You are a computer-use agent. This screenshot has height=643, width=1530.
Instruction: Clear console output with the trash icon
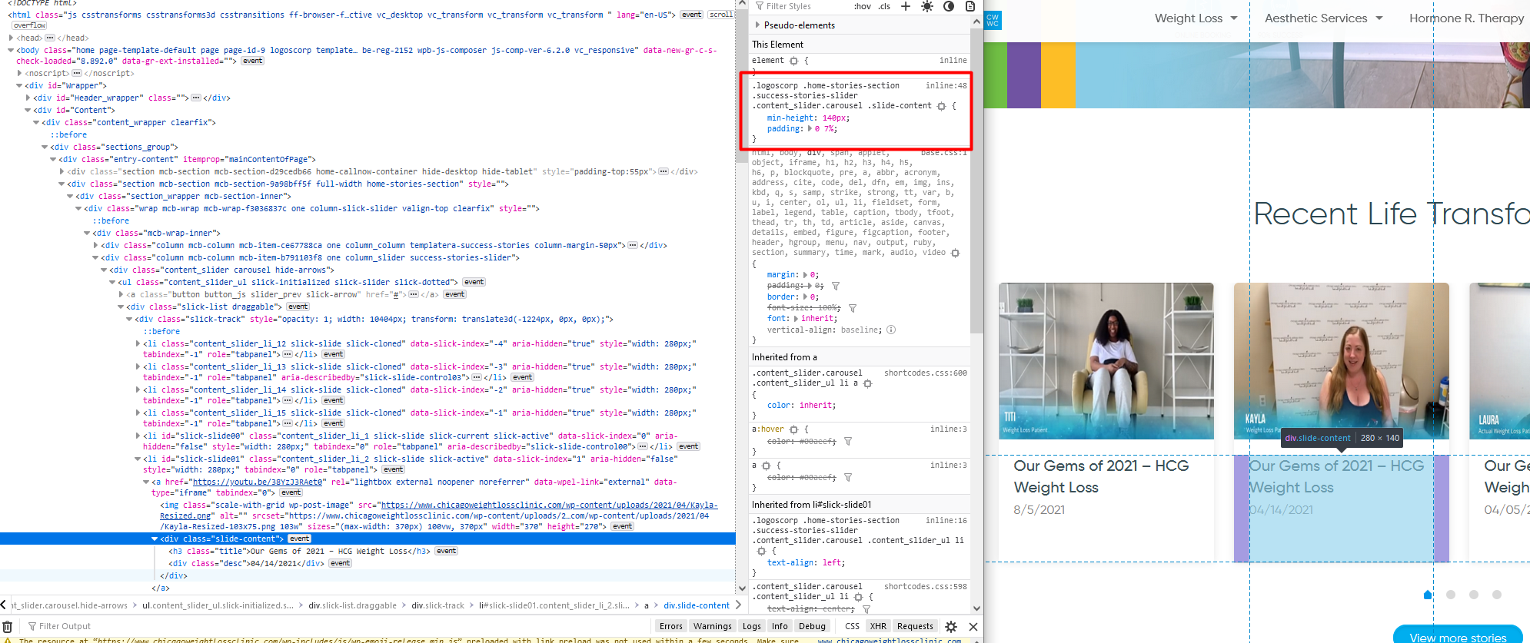[x=8, y=626]
